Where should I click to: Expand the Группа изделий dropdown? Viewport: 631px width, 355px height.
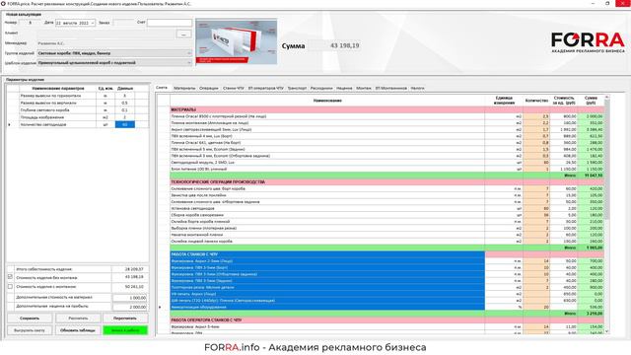point(189,53)
